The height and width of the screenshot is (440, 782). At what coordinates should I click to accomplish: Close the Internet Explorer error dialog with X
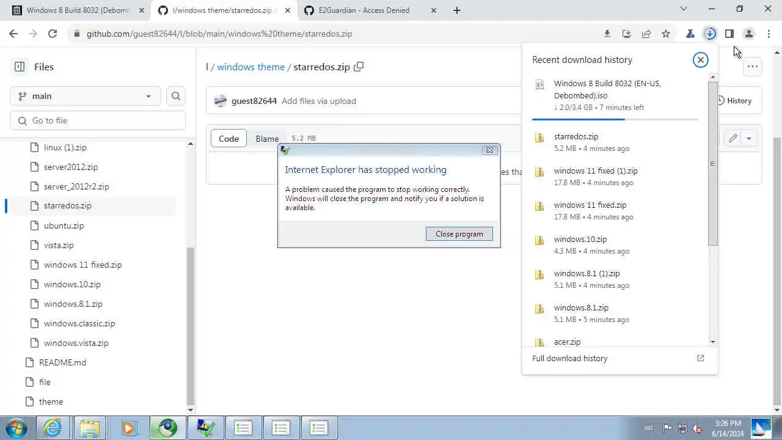click(489, 150)
